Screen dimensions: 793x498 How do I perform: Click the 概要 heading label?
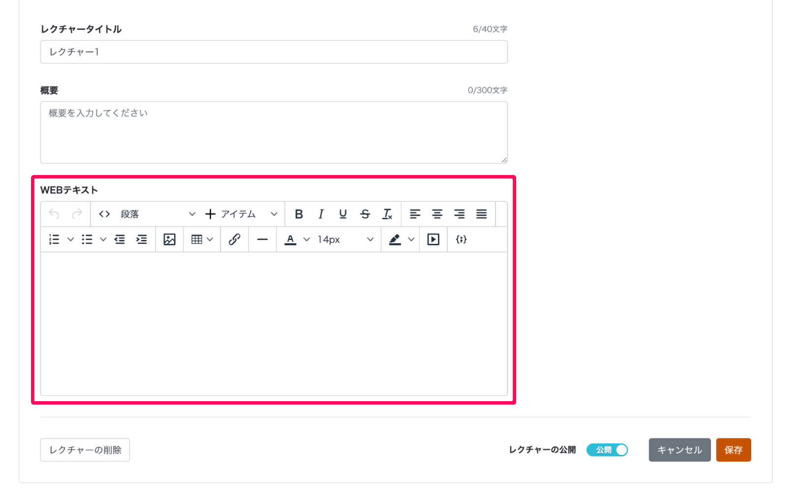[49, 90]
